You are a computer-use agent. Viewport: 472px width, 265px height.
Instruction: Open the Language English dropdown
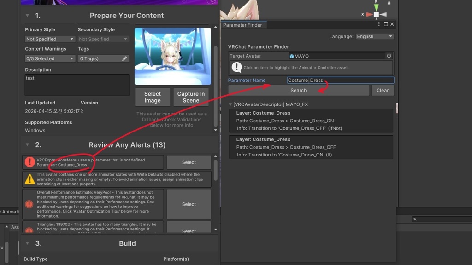coord(375,36)
